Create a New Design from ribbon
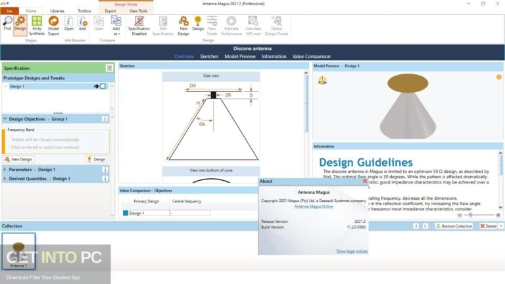 point(183,26)
